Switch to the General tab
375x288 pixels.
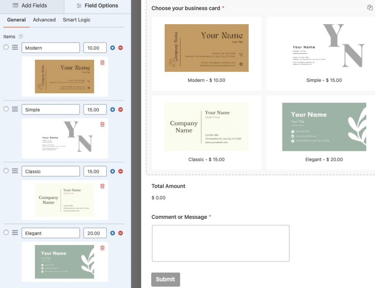click(x=16, y=20)
